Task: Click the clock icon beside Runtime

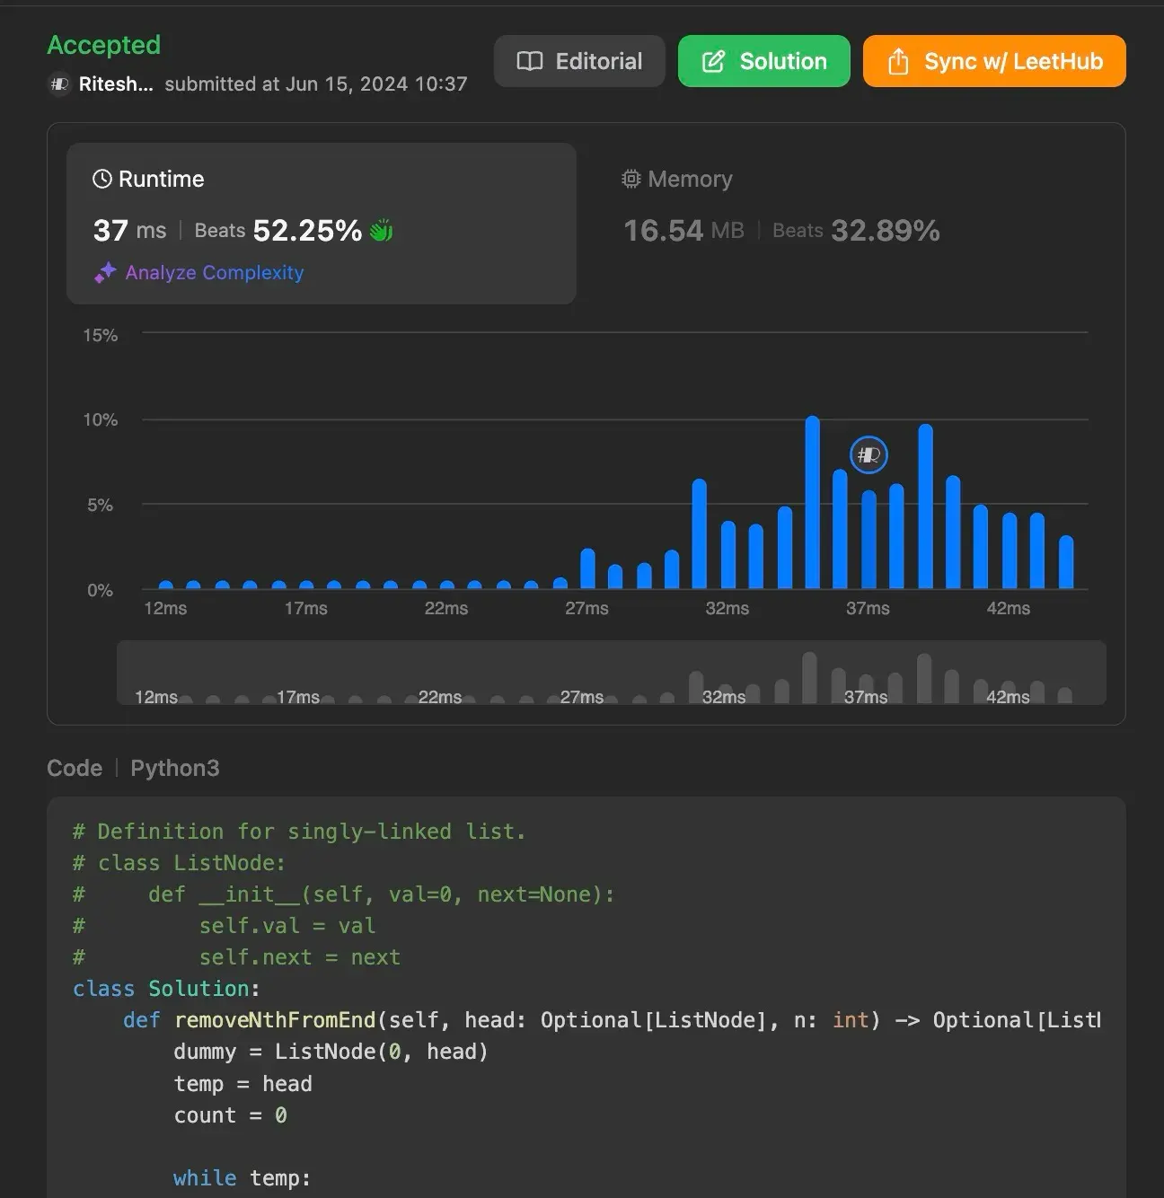Action: click(x=101, y=179)
